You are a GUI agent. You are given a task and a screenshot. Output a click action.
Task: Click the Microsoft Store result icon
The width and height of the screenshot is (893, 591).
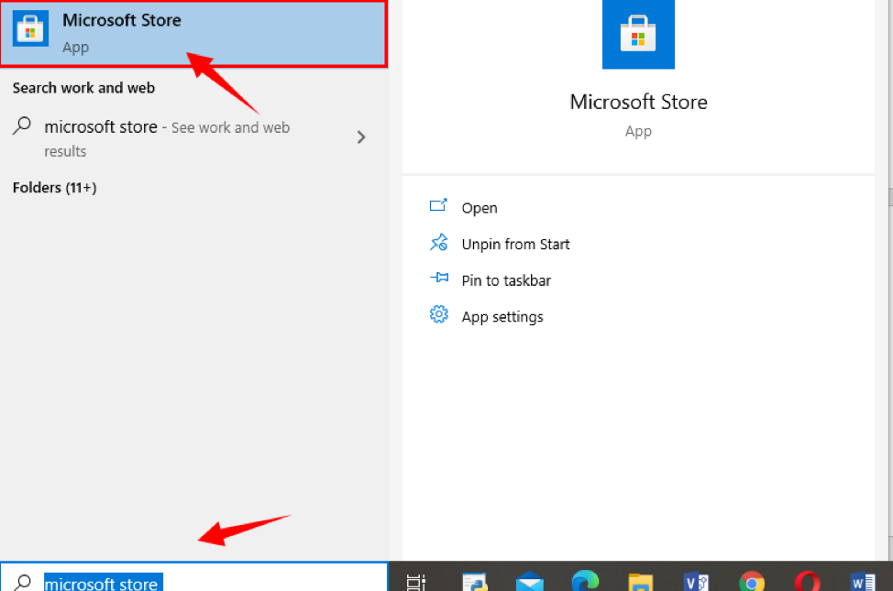(x=30, y=27)
